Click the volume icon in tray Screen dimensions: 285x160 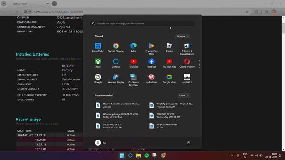[256, 156]
